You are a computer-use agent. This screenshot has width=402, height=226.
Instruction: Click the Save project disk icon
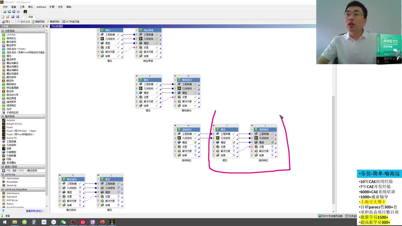point(13,17)
